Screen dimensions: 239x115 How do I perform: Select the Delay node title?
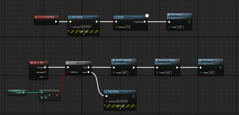[x=121, y=17]
